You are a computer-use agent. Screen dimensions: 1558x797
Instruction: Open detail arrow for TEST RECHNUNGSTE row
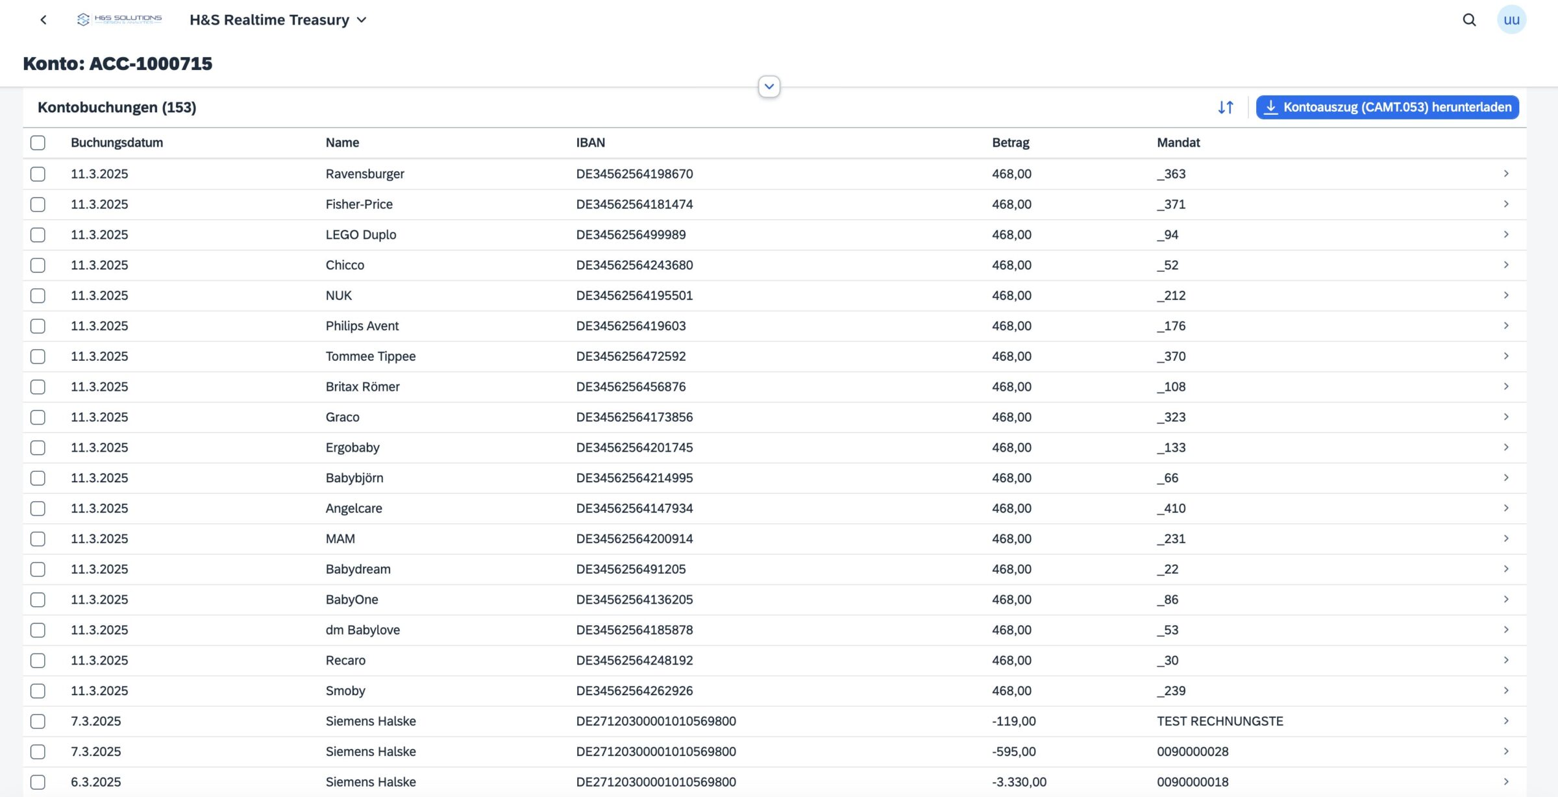coord(1506,721)
